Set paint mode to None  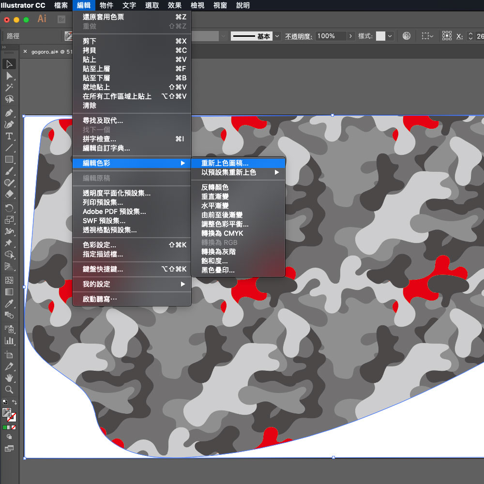point(14,428)
